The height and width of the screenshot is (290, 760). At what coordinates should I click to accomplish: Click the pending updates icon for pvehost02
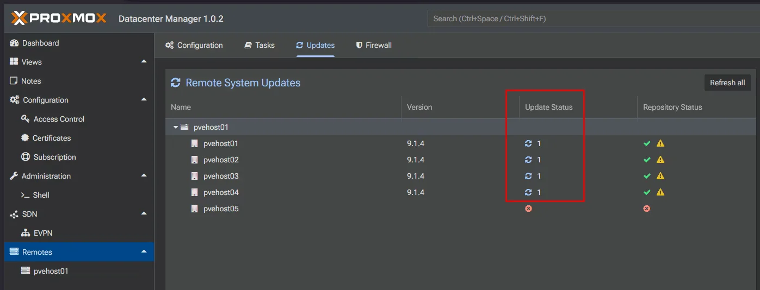[x=528, y=160]
